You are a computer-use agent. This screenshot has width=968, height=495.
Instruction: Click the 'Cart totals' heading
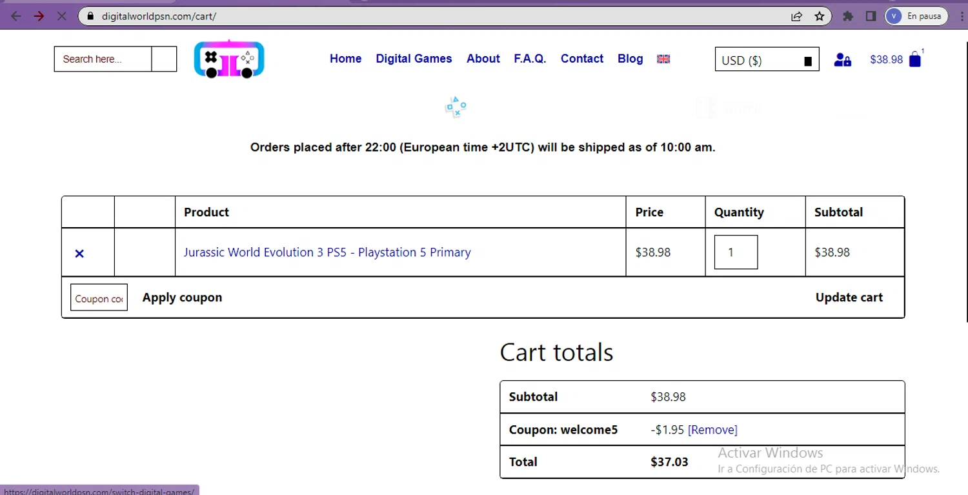[556, 352]
